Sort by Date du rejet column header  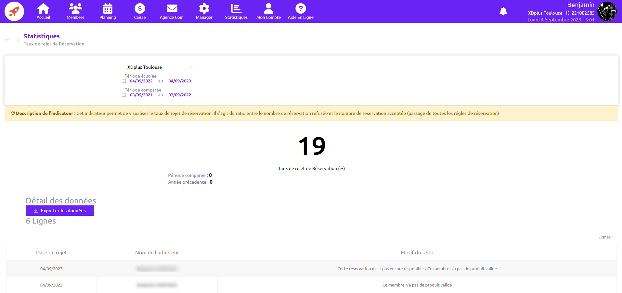pyautogui.click(x=51, y=252)
